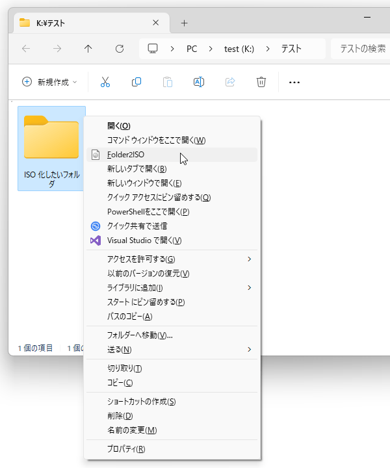Select 名前の変更(M)

pos(172,430)
